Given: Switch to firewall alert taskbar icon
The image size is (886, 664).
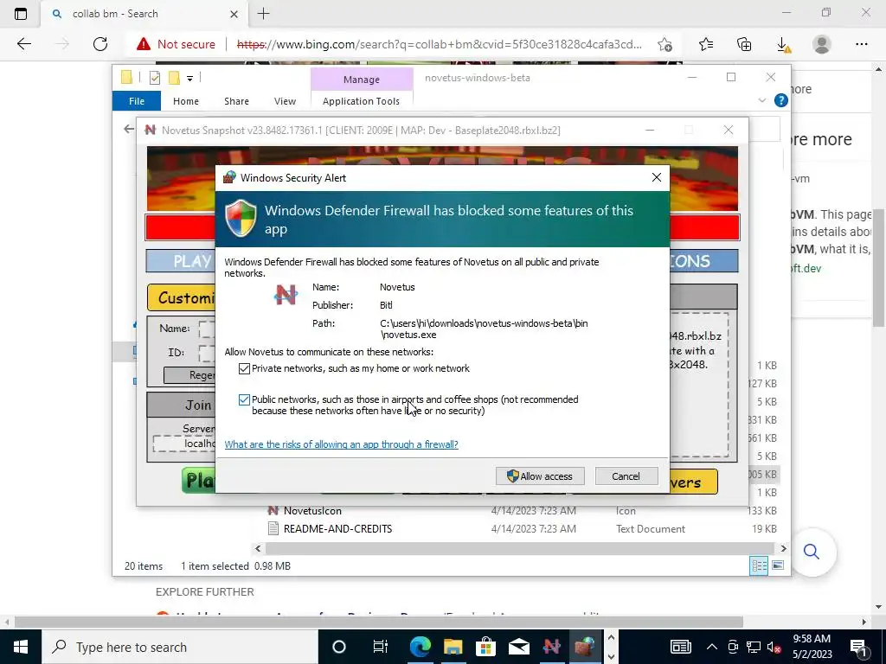Looking at the screenshot, I should 585,647.
